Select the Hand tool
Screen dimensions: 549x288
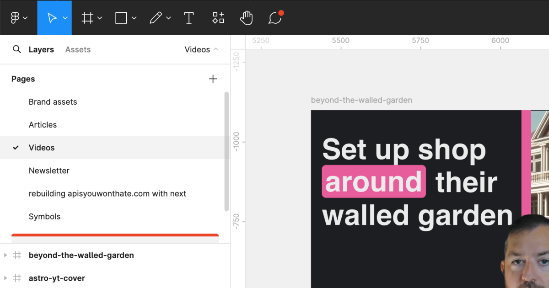pyautogui.click(x=246, y=17)
